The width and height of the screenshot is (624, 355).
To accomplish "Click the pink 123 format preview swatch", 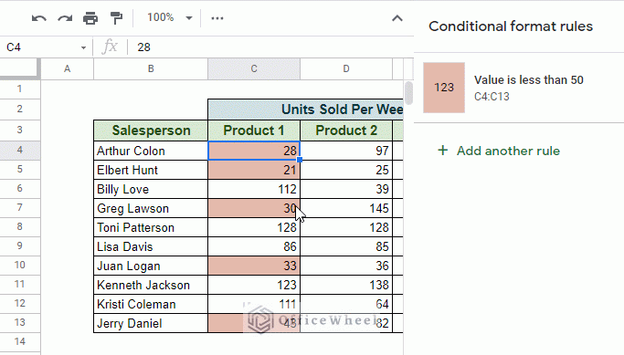I will [x=444, y=88].
